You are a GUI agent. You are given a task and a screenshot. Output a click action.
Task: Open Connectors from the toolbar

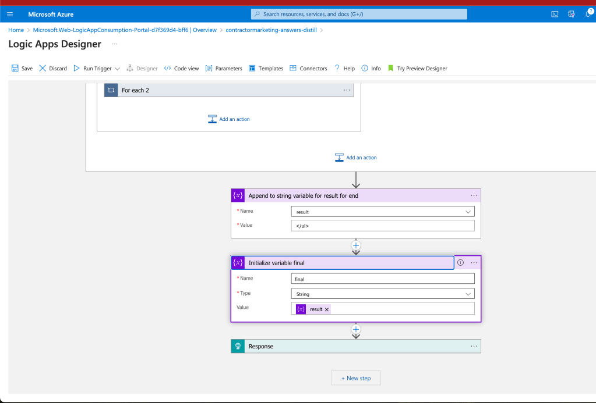pos(308,68)
